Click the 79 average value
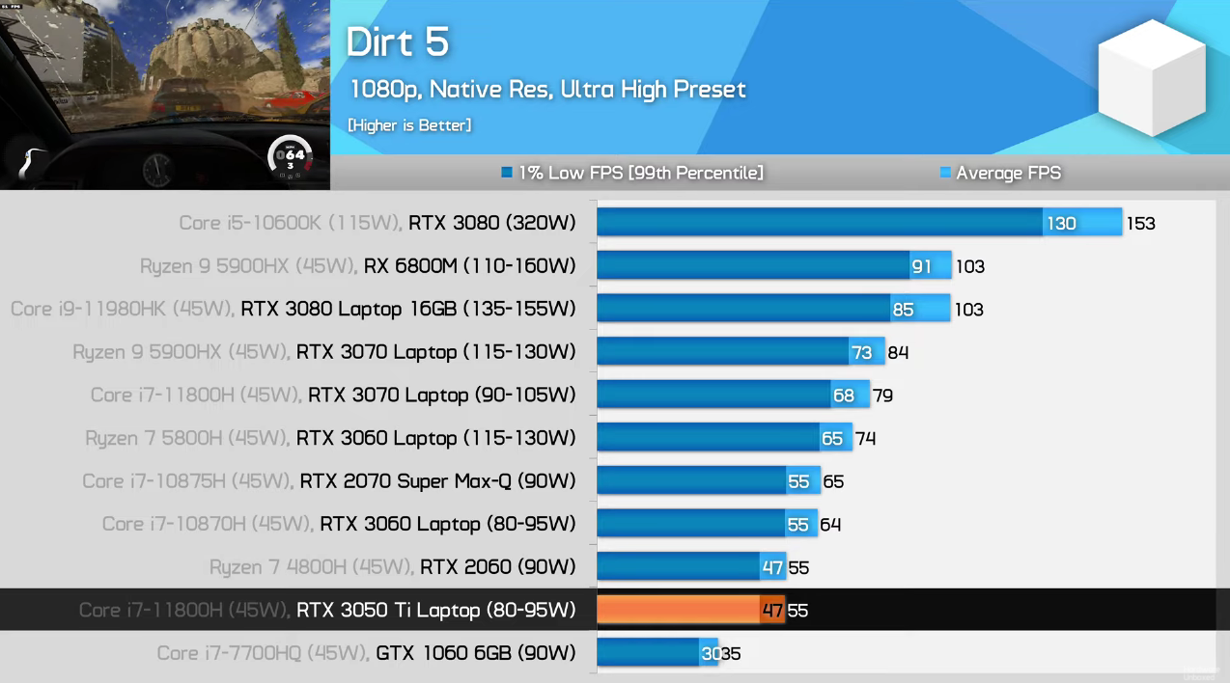Image resolution: width=1230 pixels, height=683 pixels. click(x=882, y=396)
